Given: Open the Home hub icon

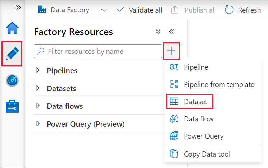Looking at the screenshot, I should (x=12, y=28).
